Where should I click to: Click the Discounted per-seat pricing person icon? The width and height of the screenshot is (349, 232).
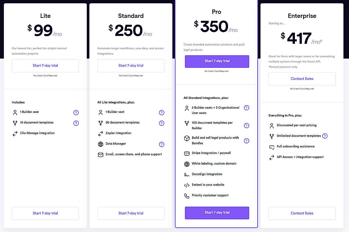pyautogui.click(x=271, y=125)
